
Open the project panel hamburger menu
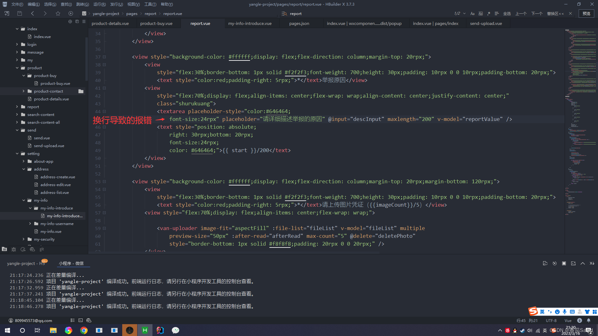[x=84, y=22]
